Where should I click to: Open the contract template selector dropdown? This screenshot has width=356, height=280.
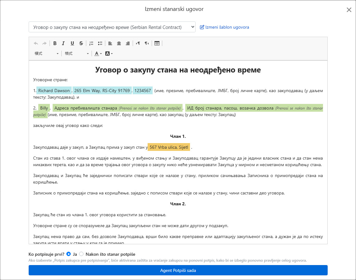coord(112,27)
